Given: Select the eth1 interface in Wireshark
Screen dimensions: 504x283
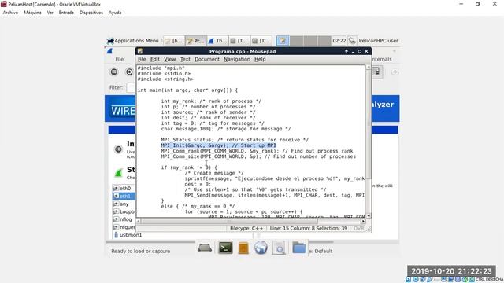Looking at the screenshot, I should pyautogui.click(x=124, y=196).
